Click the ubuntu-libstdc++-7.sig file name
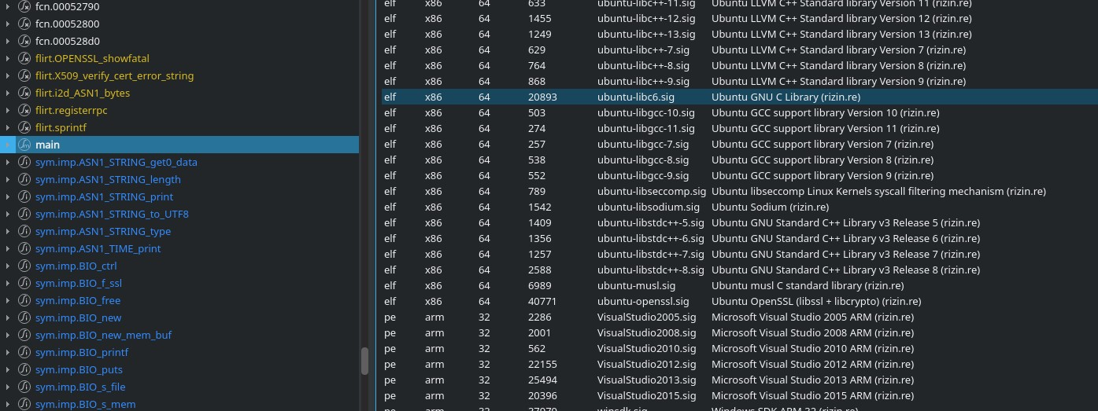Viewport: 1098px width, 411px height. click(x=650, y=254)
